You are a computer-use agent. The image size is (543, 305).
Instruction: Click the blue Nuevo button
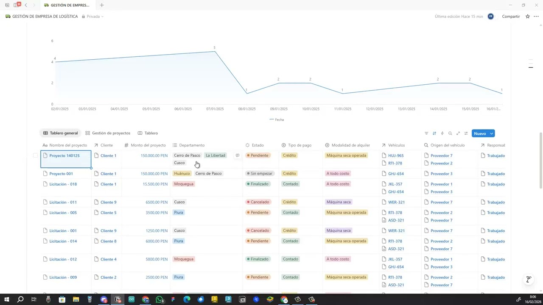pyautogui.click(x=480, y=133)
